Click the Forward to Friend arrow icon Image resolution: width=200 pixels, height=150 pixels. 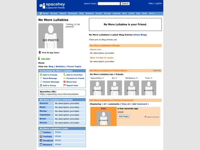click(x=64, y=78)
